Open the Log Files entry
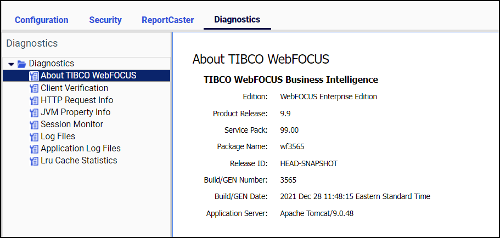This screenshot has height=238, width=500. click(58, 137)
